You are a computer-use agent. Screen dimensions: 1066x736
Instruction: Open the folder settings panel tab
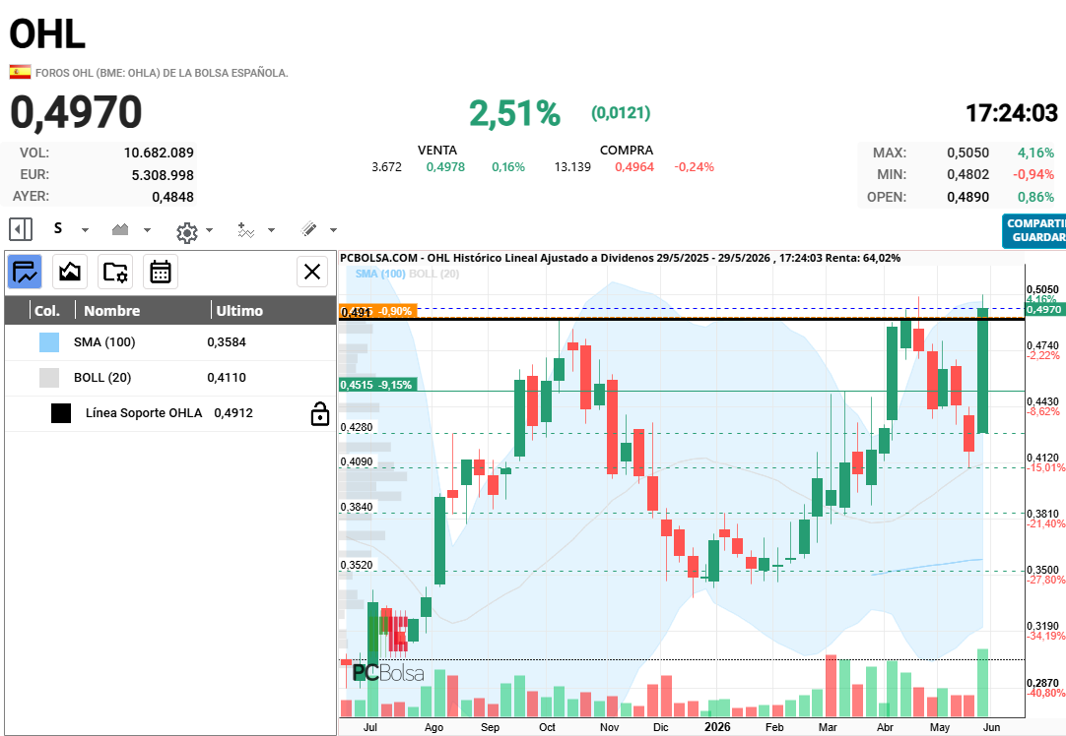tap(115, 273)
